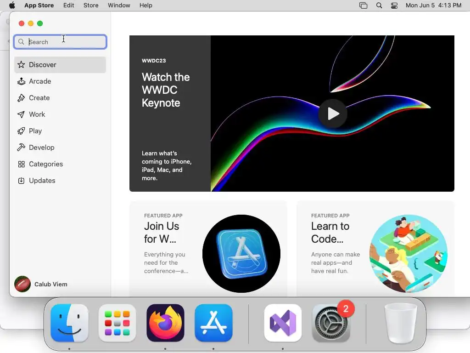
Task: Open Control Center in menu bar
Action: click(394, 6)
